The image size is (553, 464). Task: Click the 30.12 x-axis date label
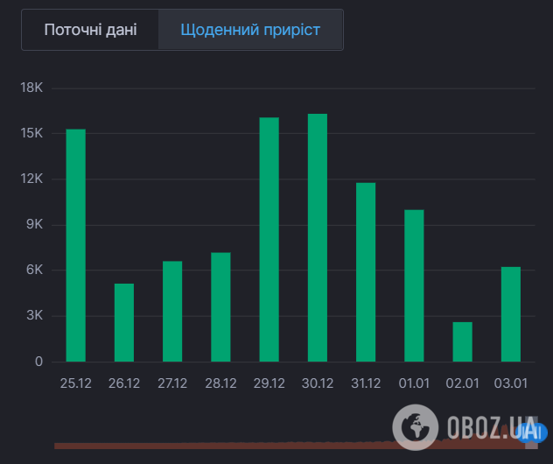tap(318, 383)
